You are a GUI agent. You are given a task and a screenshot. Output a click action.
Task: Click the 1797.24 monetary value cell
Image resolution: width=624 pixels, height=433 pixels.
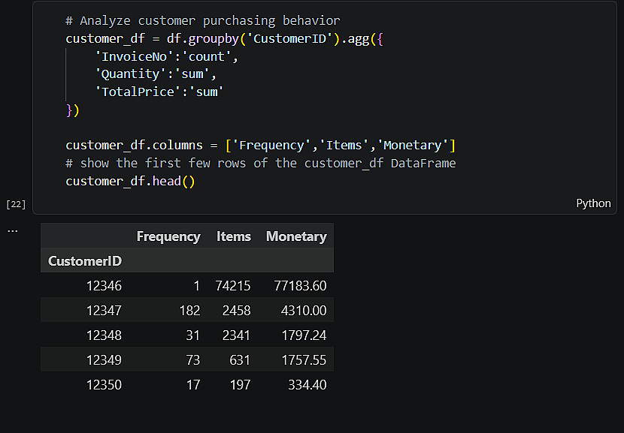pos(304,335)
